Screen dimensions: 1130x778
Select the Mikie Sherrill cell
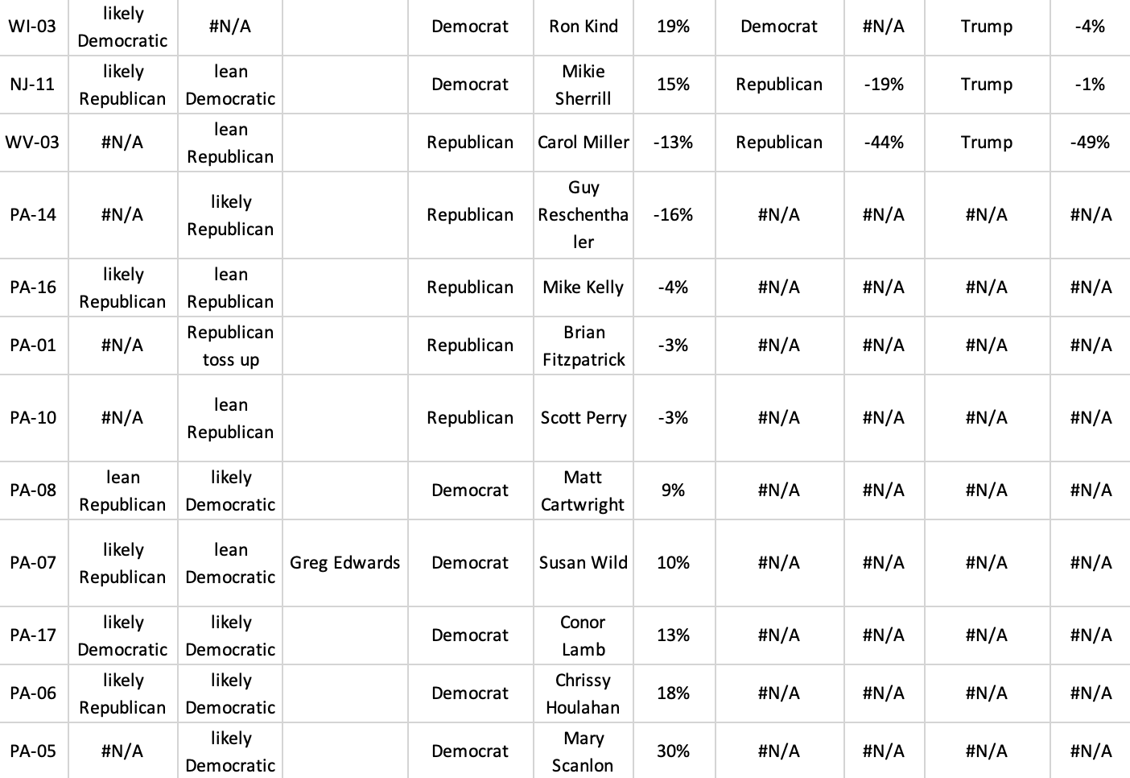pos(583,85)
